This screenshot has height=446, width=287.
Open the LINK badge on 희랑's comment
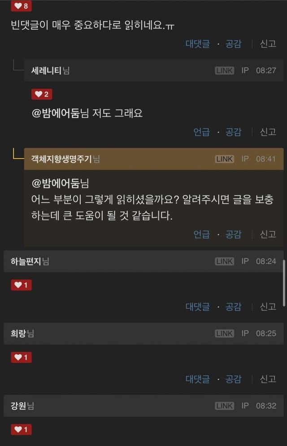coord(225,333)
